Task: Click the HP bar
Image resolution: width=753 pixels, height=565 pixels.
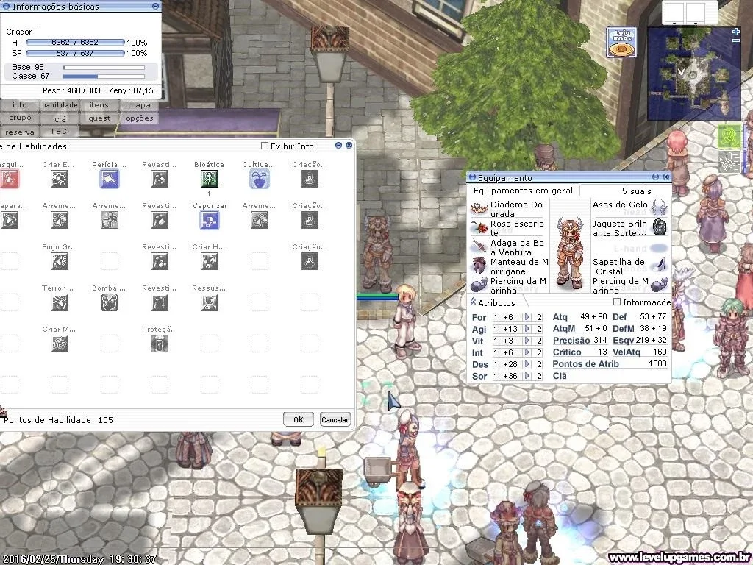Action: pos(75,42)
